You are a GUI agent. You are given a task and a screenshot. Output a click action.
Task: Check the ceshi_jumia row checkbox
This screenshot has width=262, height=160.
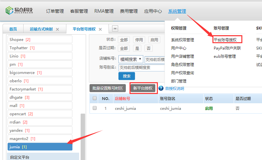[95, 108]
